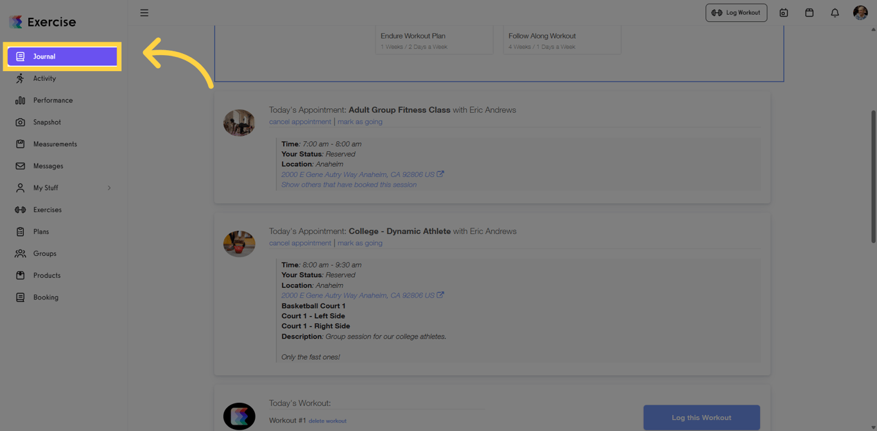Mark as going for College Dynamic Athlete session
Viewport: 877px width, 431px height.
click(360, 242)
